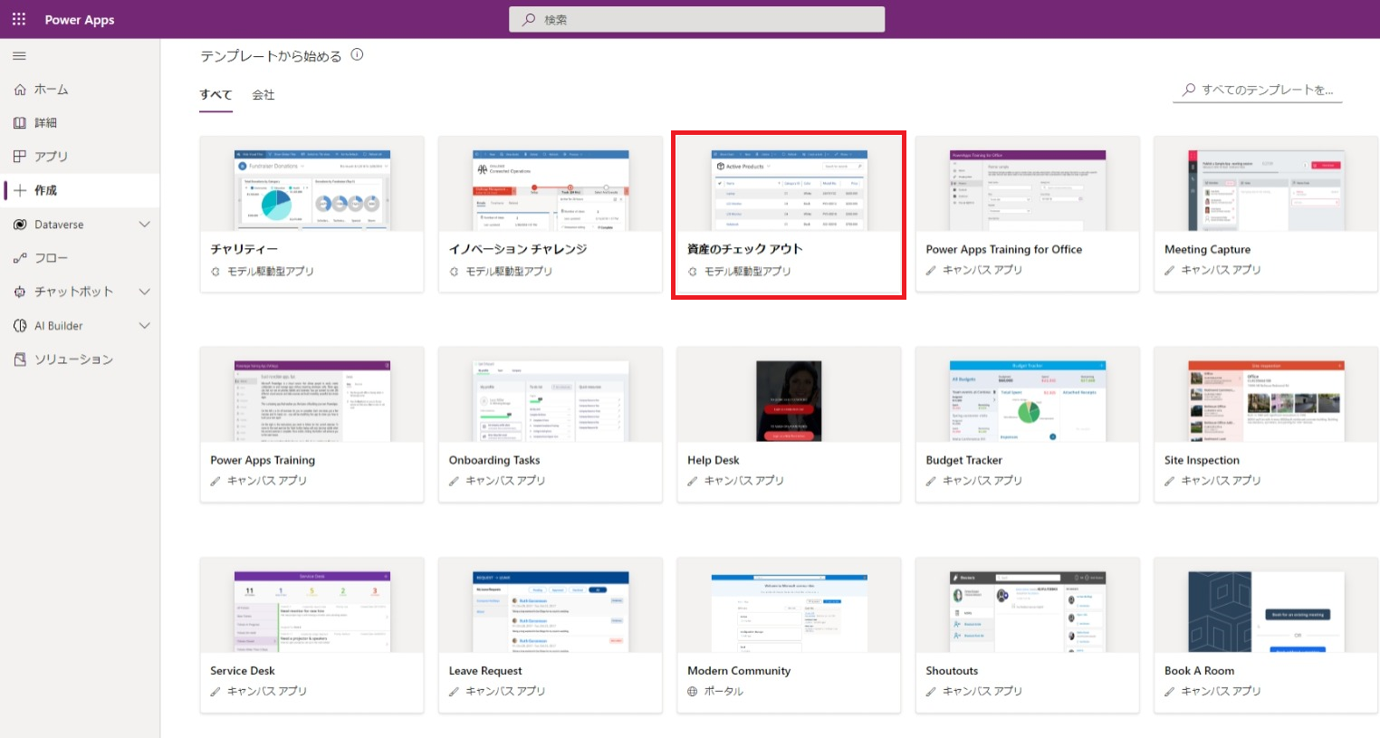This screenshot has height=738, width=1380.
Task: Open the Shoutouts template thumbnail
Action: coord(1028,611)
